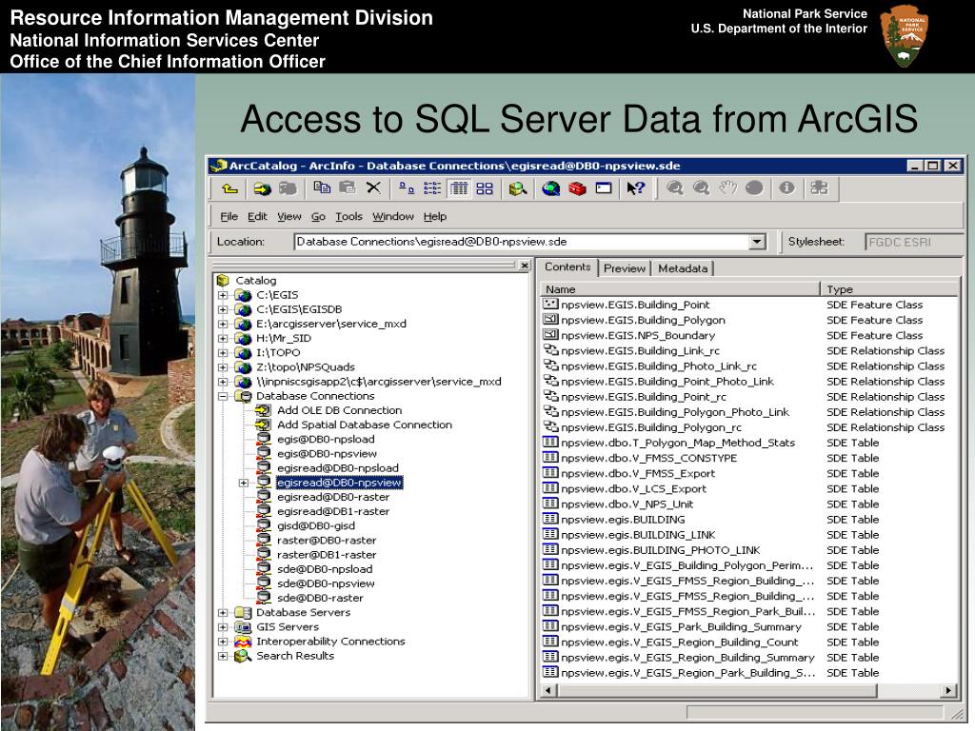Open the Window menu
This screenshot has width=975, height=731.
pyautogui.click(x=393, y=216)
